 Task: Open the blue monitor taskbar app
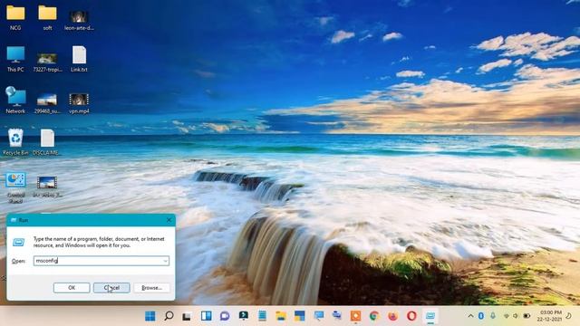pos(318,316)
